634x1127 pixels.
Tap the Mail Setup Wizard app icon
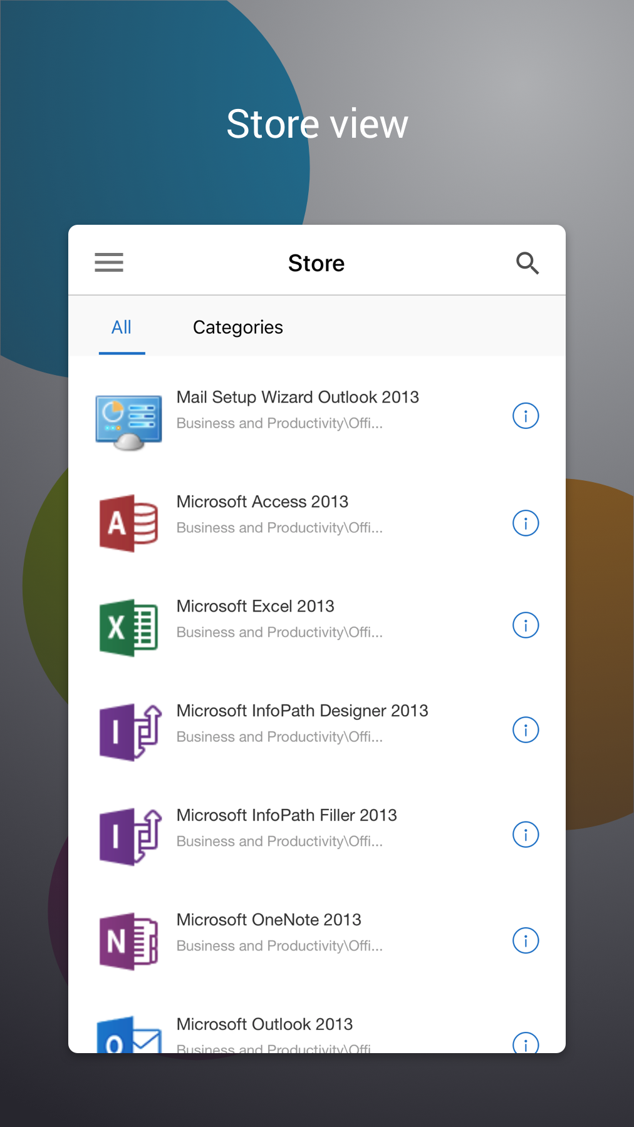128,421
